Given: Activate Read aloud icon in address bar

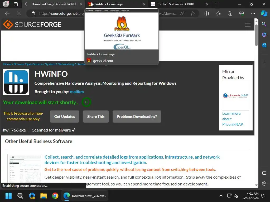Looking at the screenshot, I should pos(182,13).
